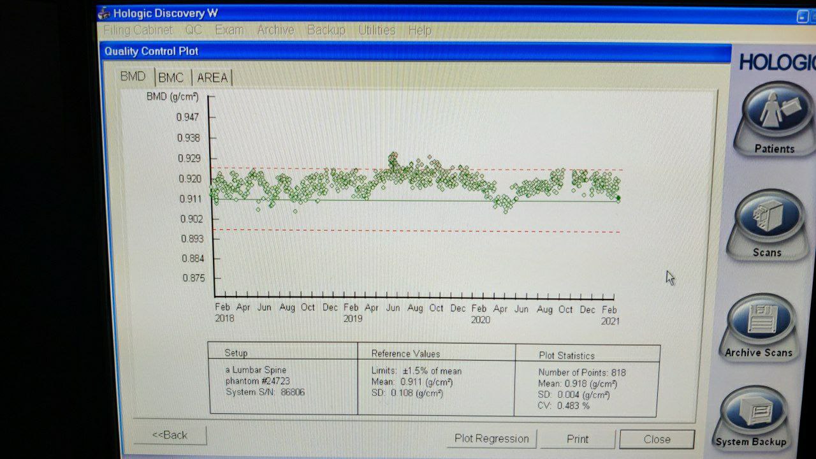816x459 pixels.
Task: Open the Exam menu
Action: coord(229,30)
